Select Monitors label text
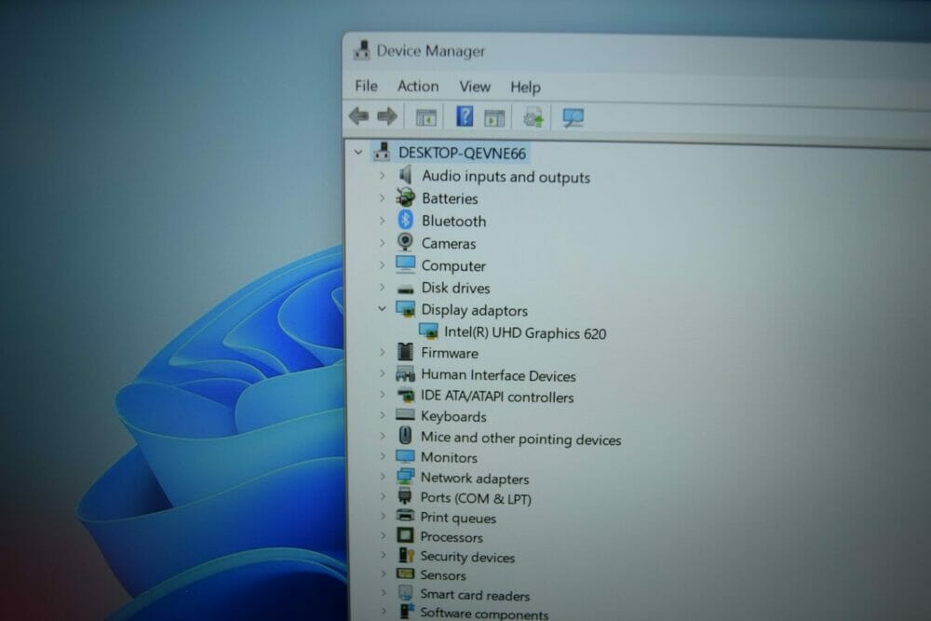 [x=449, y=457]
